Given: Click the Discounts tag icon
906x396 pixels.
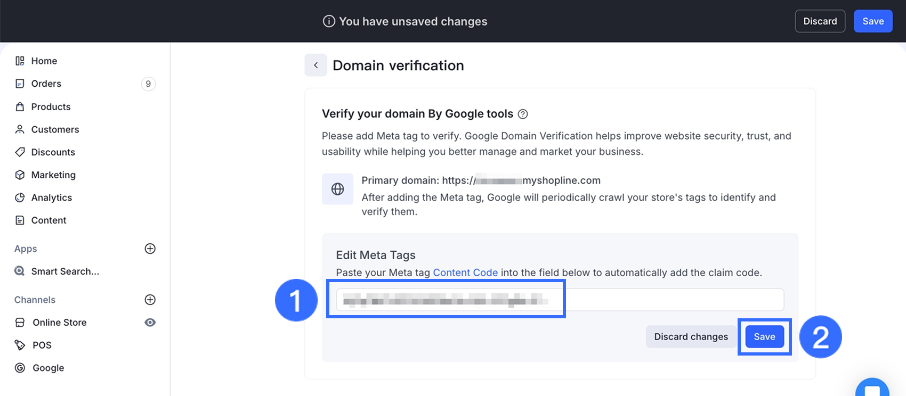Looking at the screenshot, I should (20, 152).
